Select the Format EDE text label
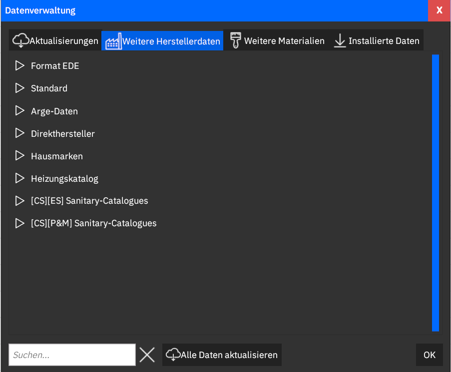The width and height of the screenshot is (451, 372). (x=55, y=66)
